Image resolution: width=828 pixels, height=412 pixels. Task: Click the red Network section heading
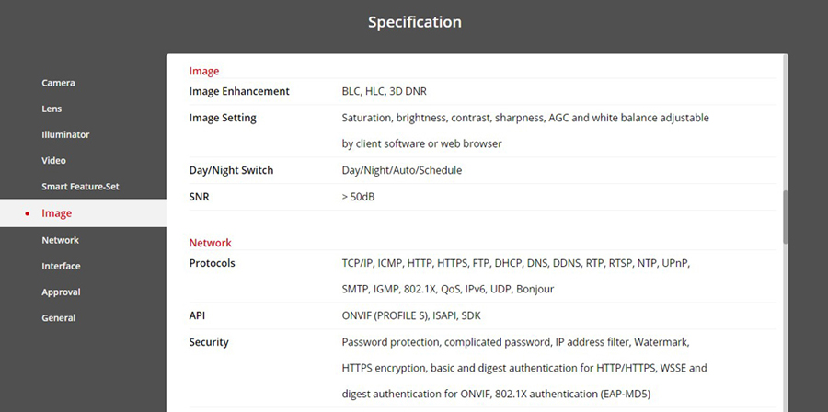(x=210, y=243)
